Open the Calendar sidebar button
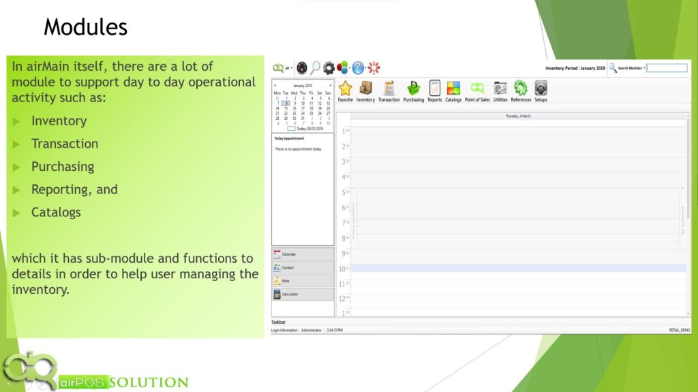Viewport: 698px width, 392px height. click(303, 255)
